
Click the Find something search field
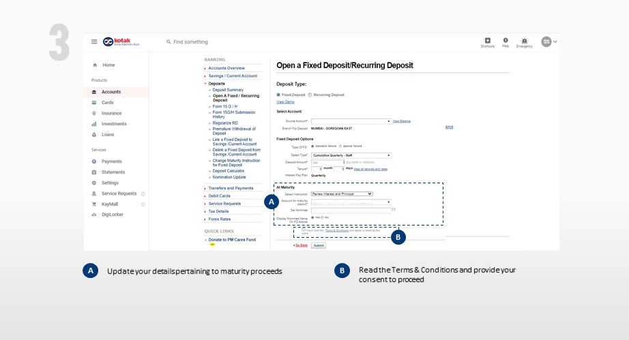coord(190,42)
